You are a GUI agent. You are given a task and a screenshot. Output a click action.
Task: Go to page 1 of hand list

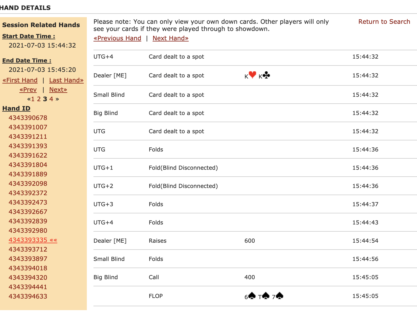coord(33,99)
